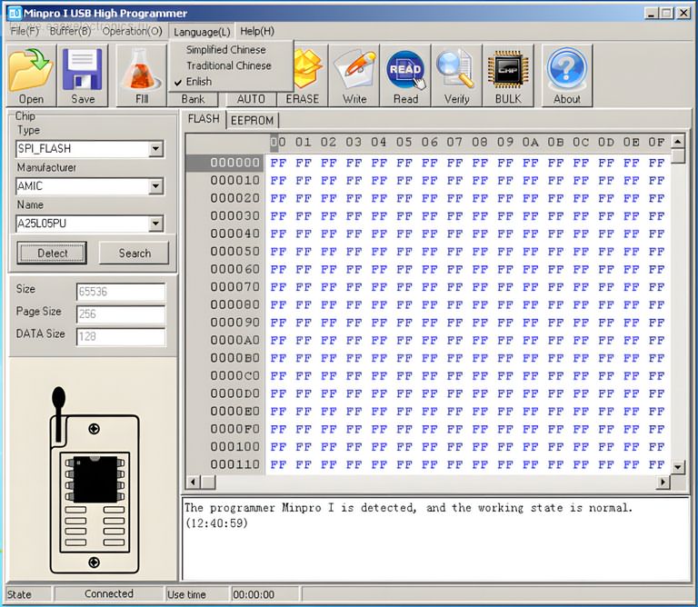
Task: Click the hex view scroll up arrow
Action: [677, 142]
